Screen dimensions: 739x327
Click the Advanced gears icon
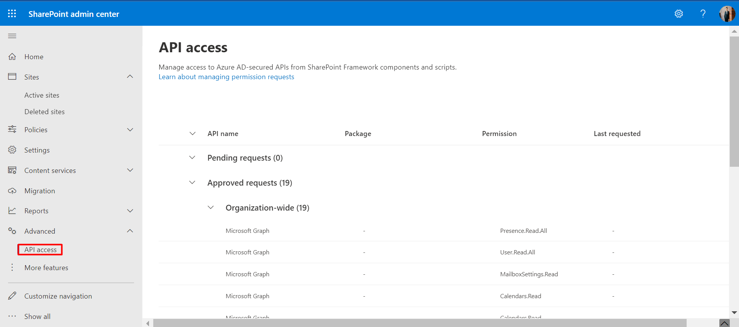click(x=12, y=231)
